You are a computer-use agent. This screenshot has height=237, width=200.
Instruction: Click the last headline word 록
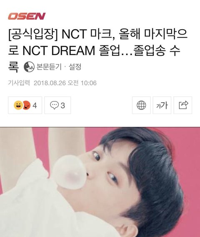coord(13,67)
